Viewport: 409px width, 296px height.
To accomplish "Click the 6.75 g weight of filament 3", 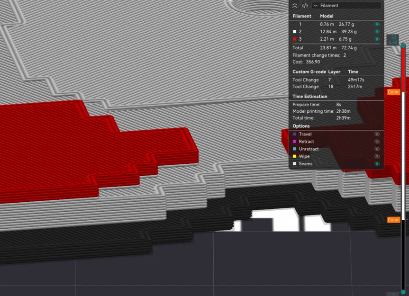I will pyautogui.click(x=345, y=39).
